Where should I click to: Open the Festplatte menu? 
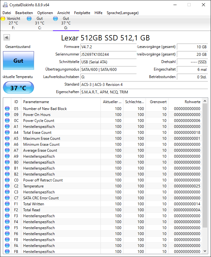[x=82, y=13]
